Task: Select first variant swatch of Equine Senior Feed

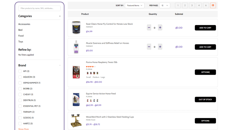Action: tap(87, 100)
